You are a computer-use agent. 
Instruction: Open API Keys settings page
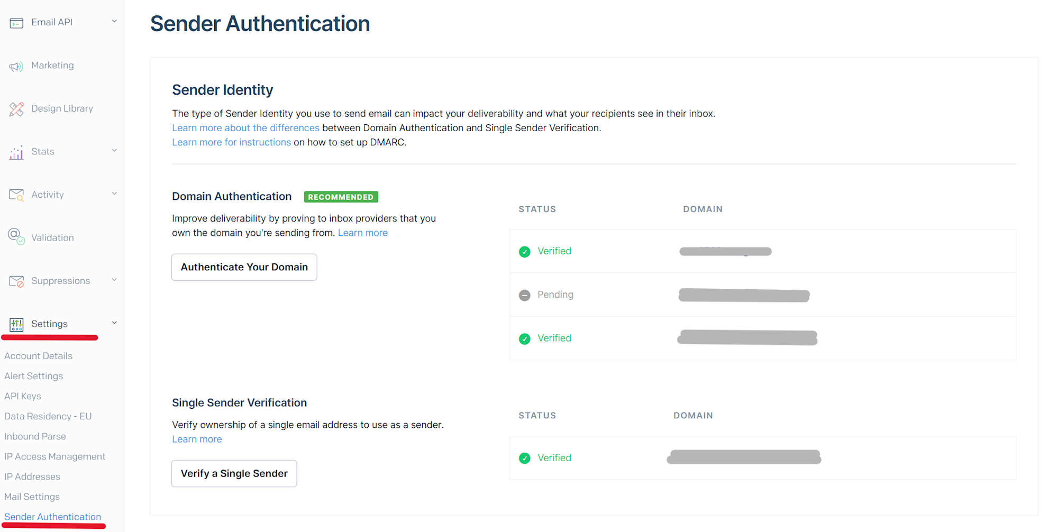[x=23, y=396]
